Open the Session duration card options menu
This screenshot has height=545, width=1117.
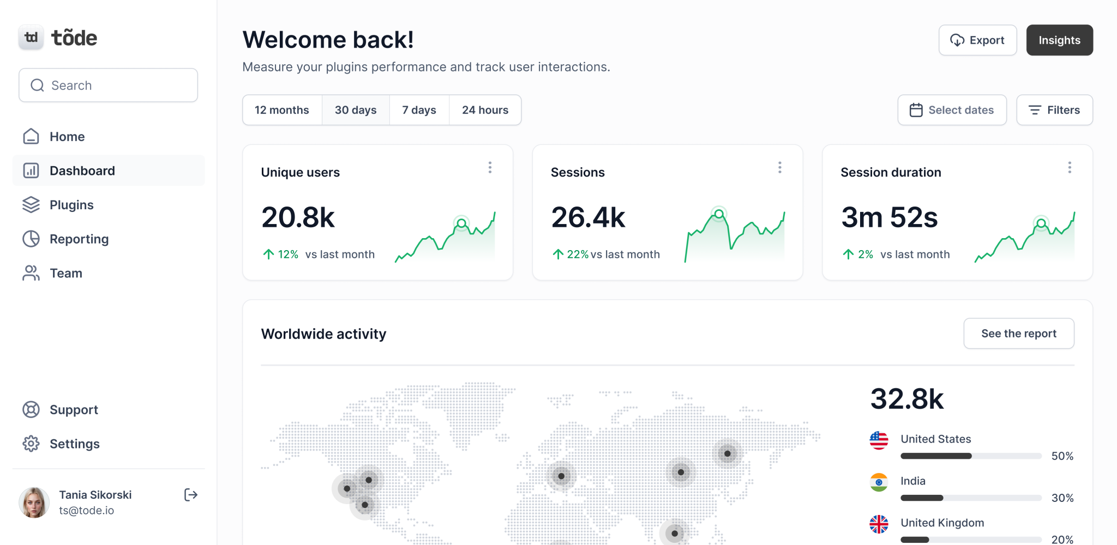point(1070,167)
